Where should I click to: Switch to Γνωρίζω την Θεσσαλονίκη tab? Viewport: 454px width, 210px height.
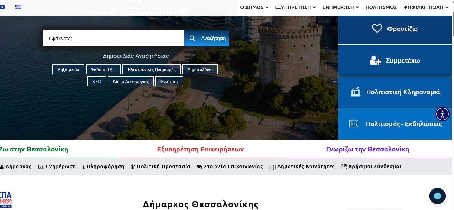367,149
